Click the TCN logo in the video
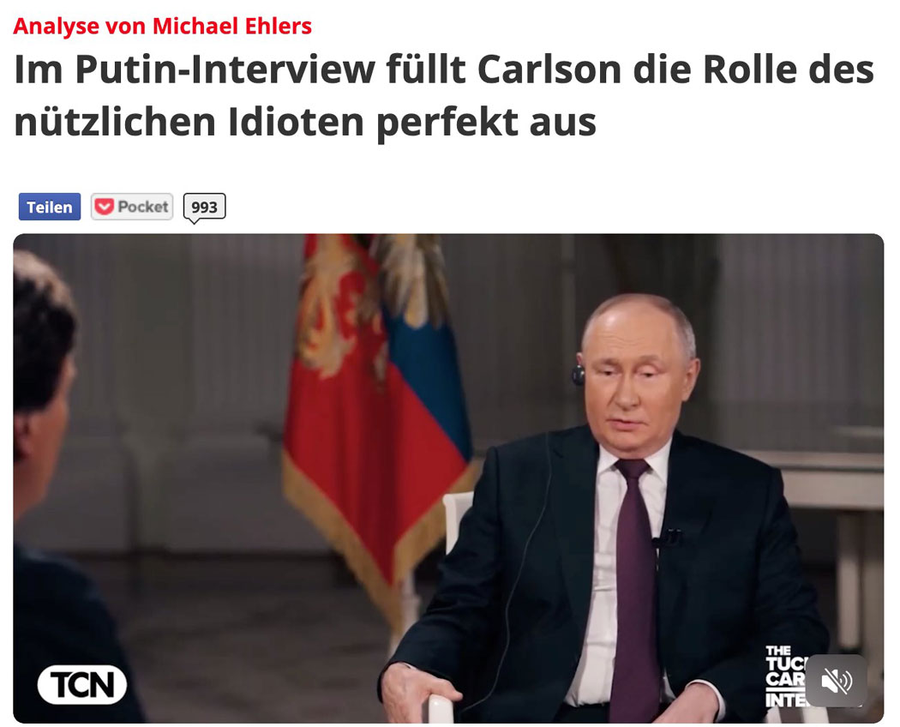The width and height of the screenshot is (900, 727). 82,684
